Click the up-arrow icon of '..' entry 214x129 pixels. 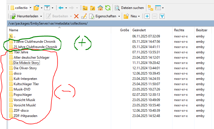(x=11, y=36)
